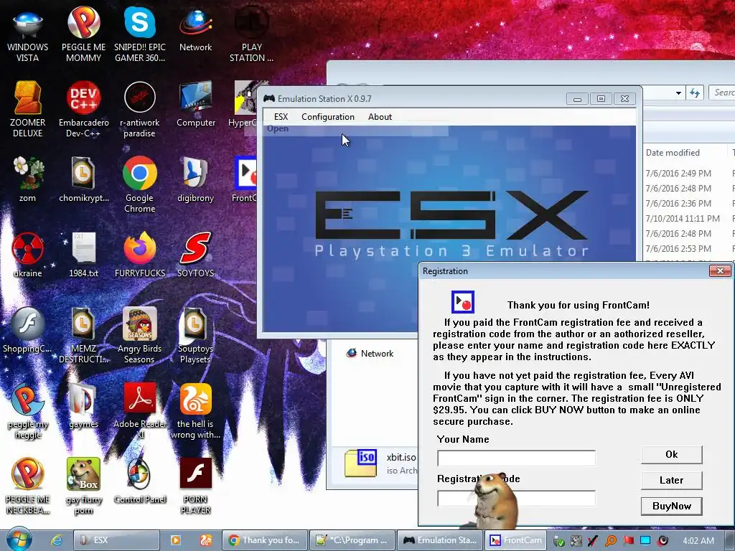Click the Internet Explorer taskbar icon
Image resolution: width=735 pixels, height=551 pixels.
pyautogui.click(x=57, y=540)
